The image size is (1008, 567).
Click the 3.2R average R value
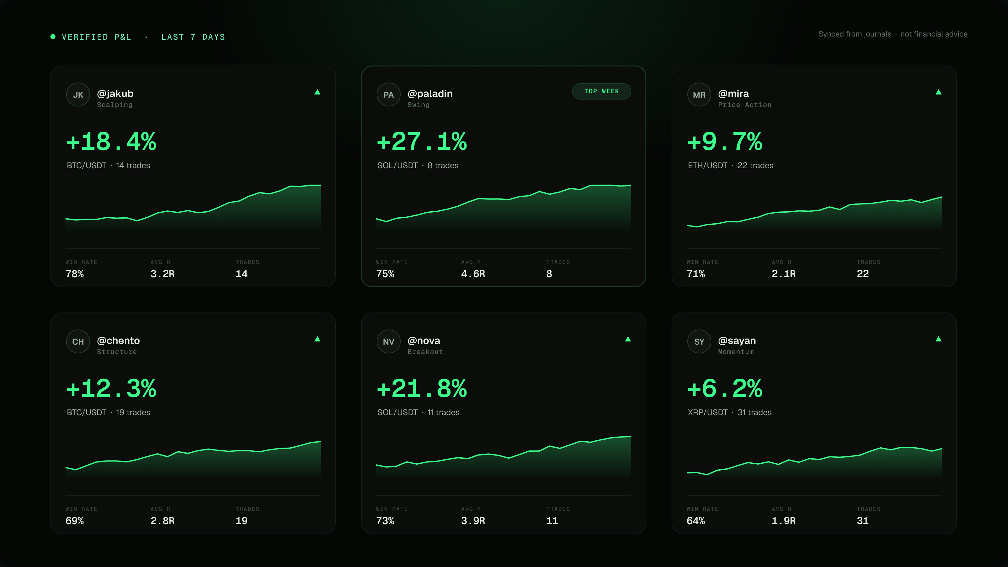click(163, 274)
